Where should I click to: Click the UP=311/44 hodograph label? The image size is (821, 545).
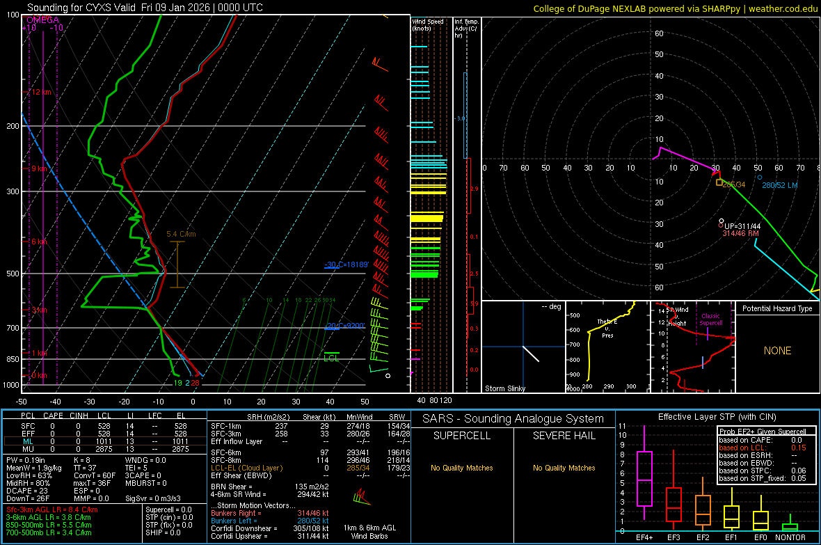[x=742, y=226]
